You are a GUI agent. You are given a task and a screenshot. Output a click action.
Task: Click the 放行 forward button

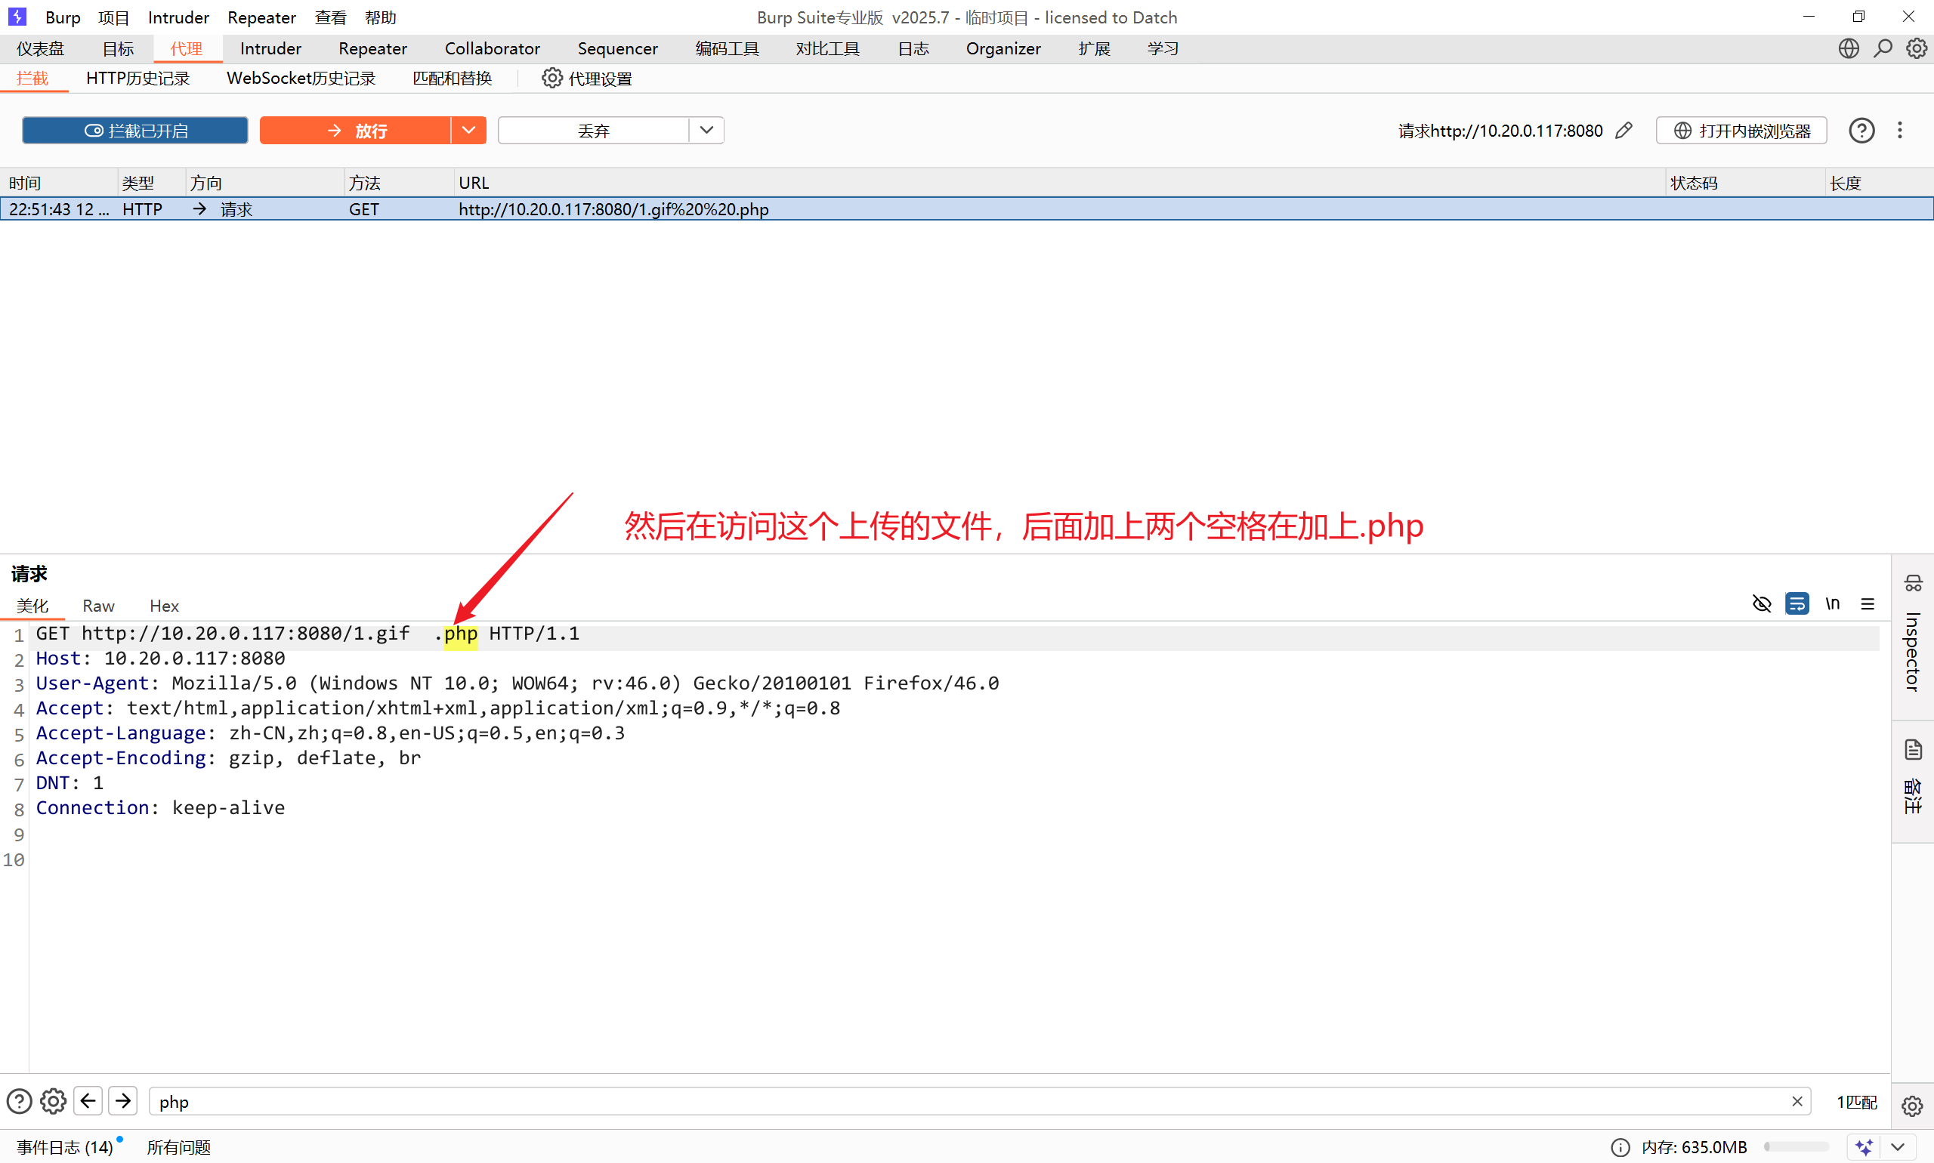pyautogui.click(x=355, y=130)
